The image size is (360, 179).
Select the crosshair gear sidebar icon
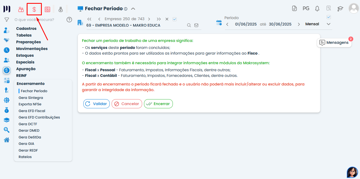tap(7, 100)
